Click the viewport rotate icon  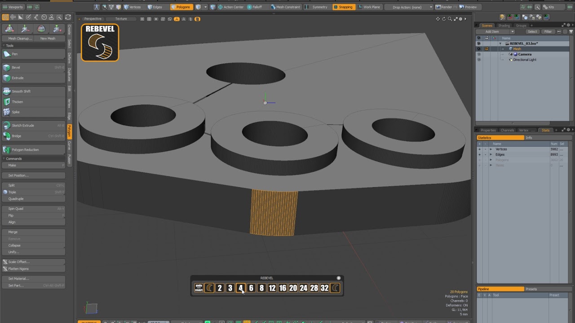click(444, 19)
